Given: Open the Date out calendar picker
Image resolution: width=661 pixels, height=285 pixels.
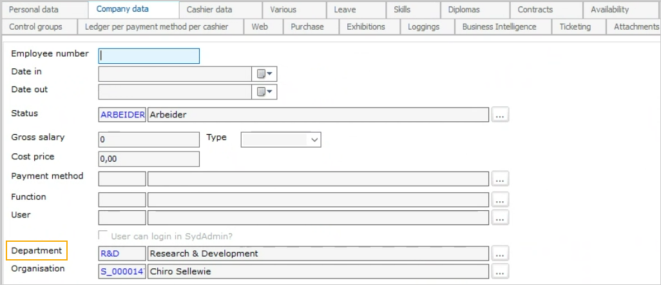Looking at the screenshot, I should pos(264,92).
